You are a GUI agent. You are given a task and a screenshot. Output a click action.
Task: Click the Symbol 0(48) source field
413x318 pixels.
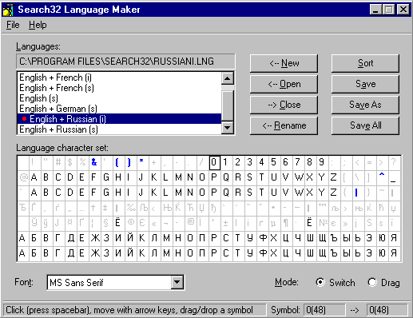324,310
